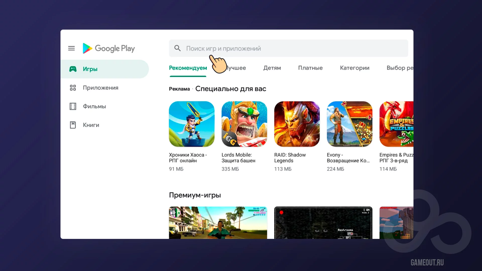Select the Рекомендуем tab
Viewport: 482px width, 271px height.
point(188,68)
